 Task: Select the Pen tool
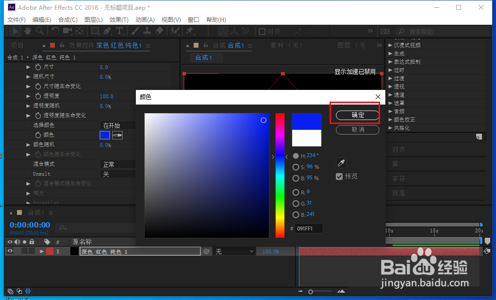tap(107, 31)
